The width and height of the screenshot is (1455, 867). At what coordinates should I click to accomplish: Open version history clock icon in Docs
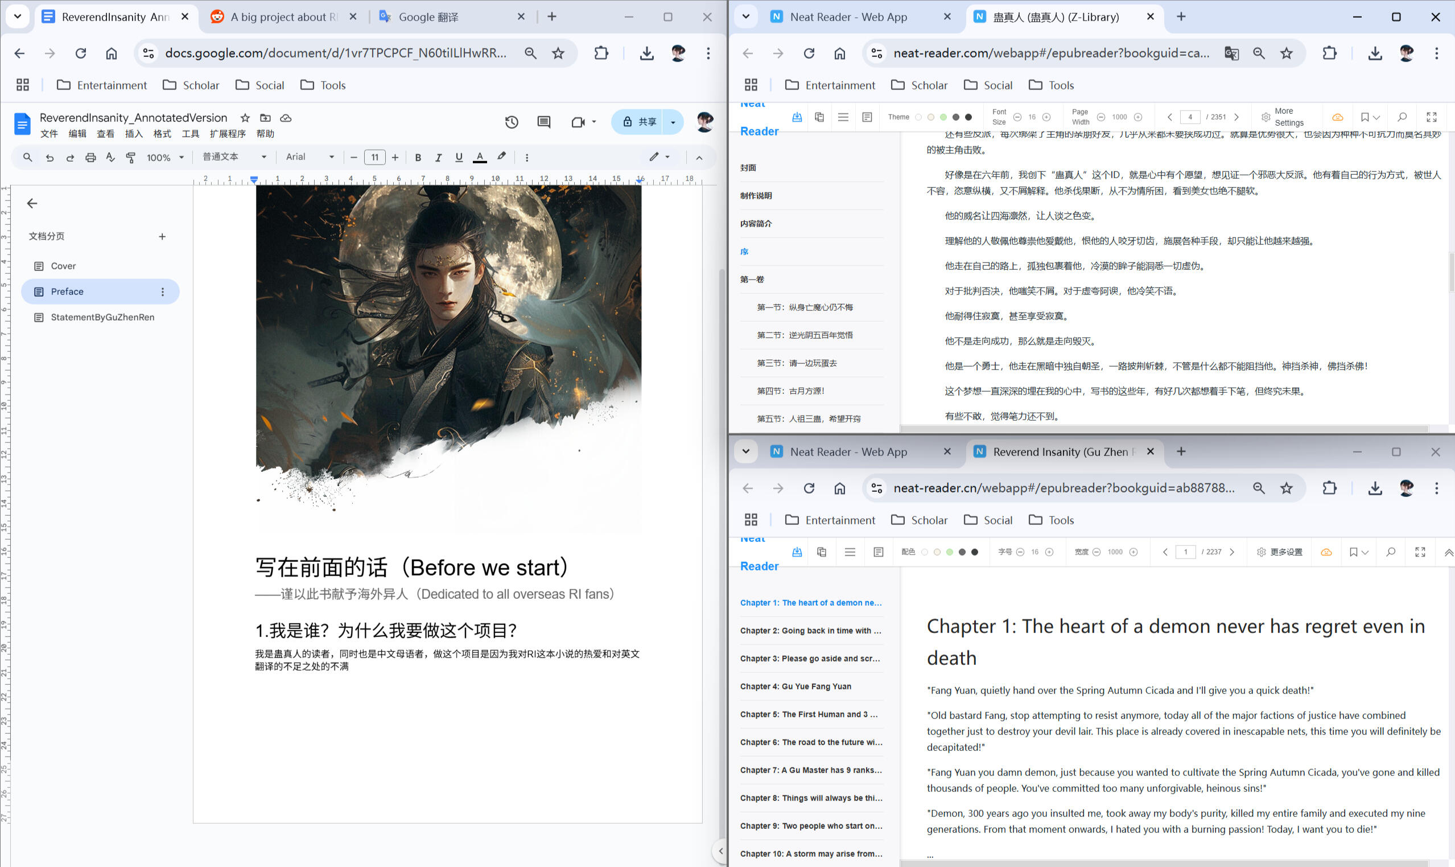[x=512, y=121]
